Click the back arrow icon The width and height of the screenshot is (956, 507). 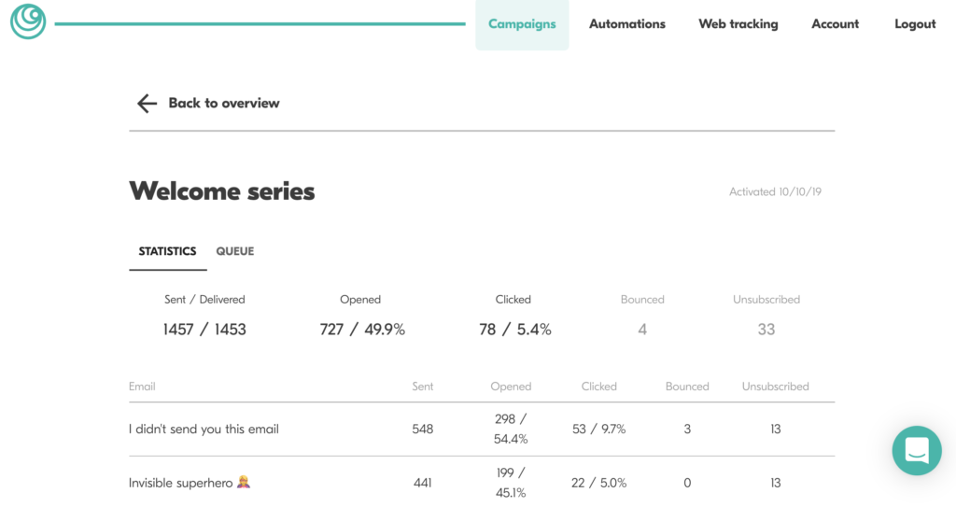[x=147, y=104]
